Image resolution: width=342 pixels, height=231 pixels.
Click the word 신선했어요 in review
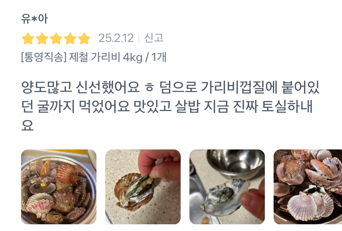tap(108, 87)
